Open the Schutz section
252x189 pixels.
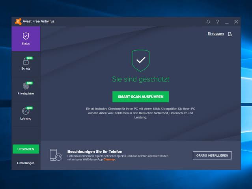click(26, 64)
